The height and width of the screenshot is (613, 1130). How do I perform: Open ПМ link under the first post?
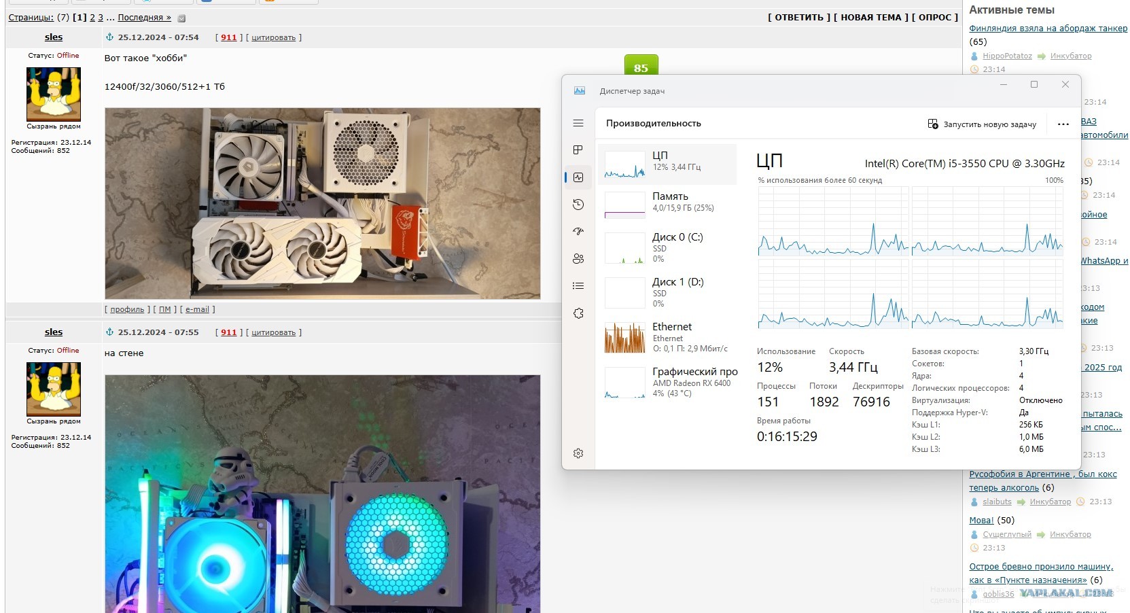(165, 309)
